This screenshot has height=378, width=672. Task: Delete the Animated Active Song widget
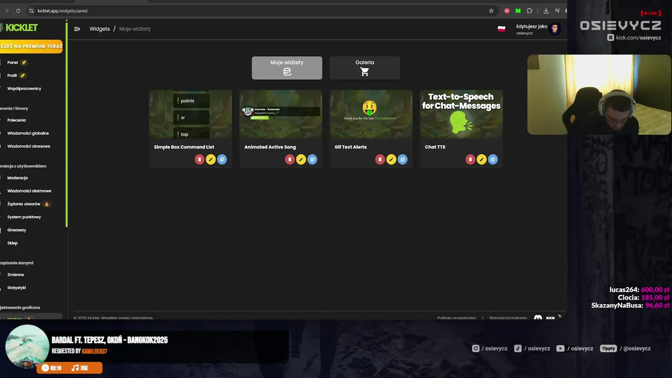point(290,160)
